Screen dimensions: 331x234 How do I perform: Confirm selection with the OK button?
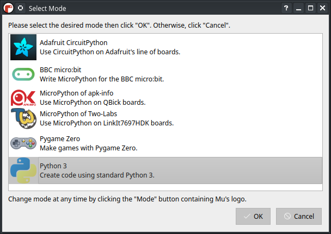coord(253,216)
